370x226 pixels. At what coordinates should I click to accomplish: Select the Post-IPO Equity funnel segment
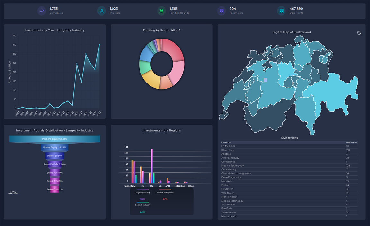[x=55, y=139]
